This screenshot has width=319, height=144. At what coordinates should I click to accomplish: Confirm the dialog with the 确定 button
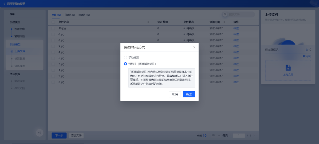coord(189,94)
